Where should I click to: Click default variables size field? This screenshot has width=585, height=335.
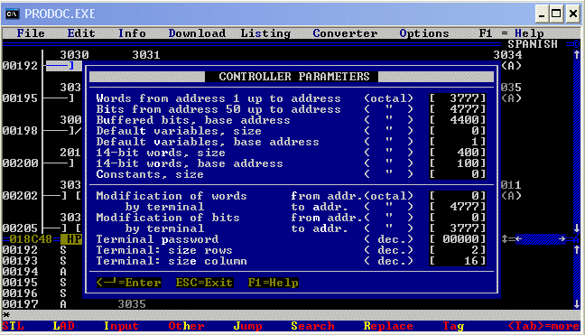[458, 131]
